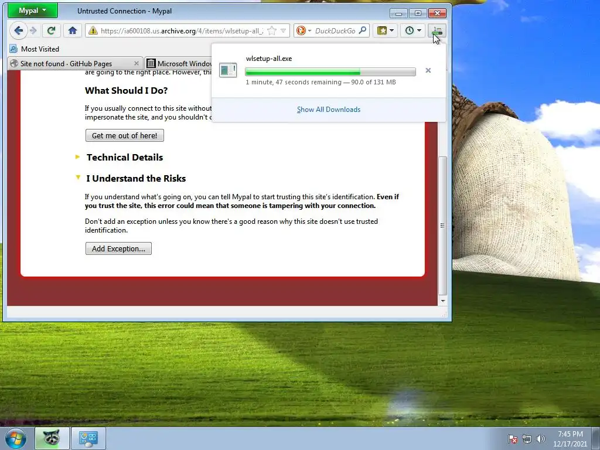Switch to the Microsoft Windows tab
Screen dimensions: 600x450
178,63
